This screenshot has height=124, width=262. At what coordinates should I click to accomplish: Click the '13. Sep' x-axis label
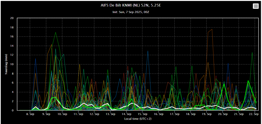click(x=111, y=114)
